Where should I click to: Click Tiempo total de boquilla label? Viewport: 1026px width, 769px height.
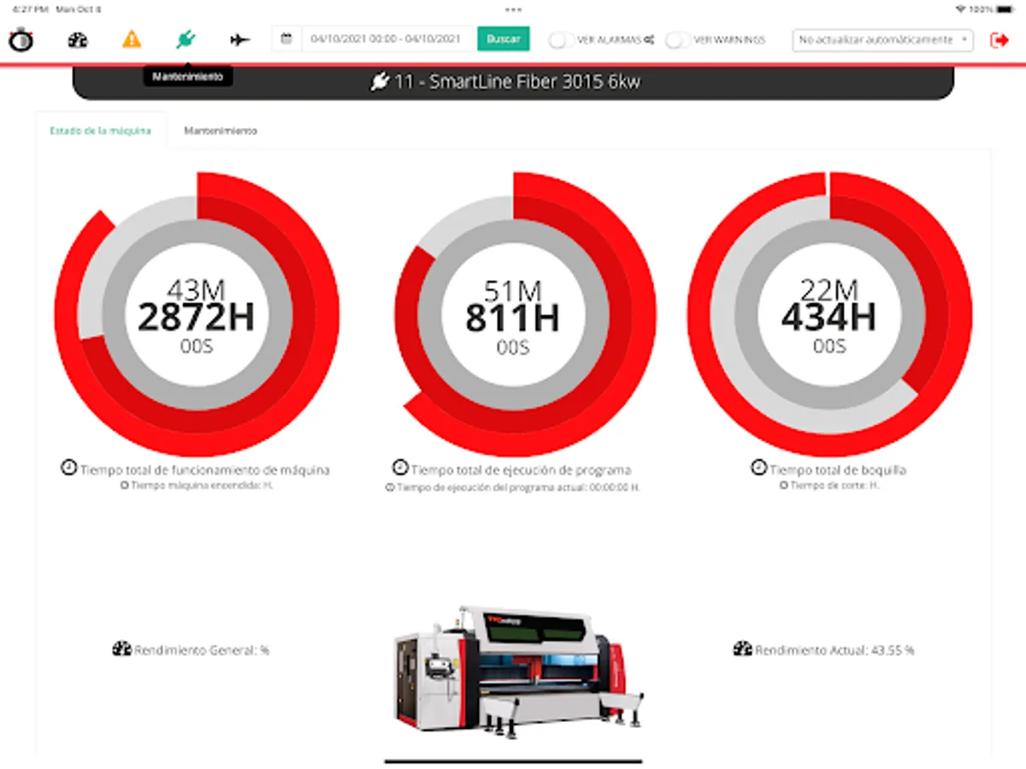pos(837,469)
